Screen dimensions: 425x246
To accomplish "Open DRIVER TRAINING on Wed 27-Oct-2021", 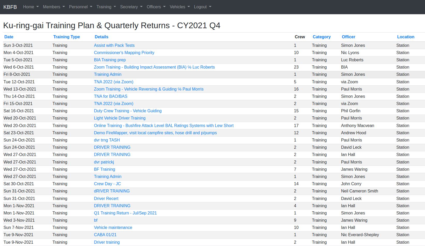I will 112,155.
